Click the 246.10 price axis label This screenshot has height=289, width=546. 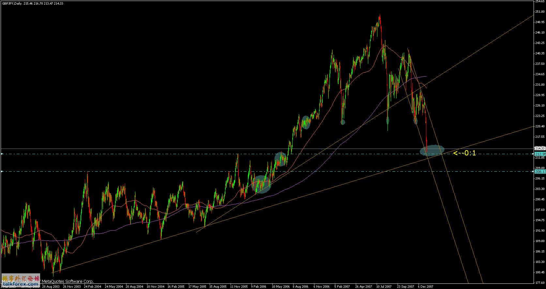click(x=540, y=33)
